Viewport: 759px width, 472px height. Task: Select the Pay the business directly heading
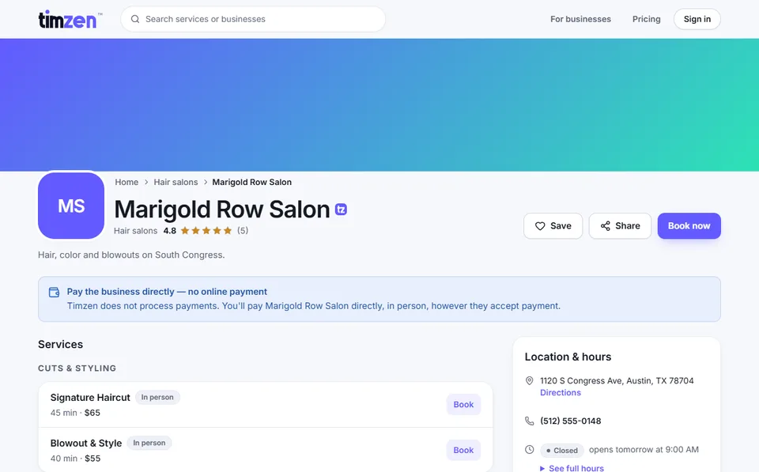pos(167,292)
